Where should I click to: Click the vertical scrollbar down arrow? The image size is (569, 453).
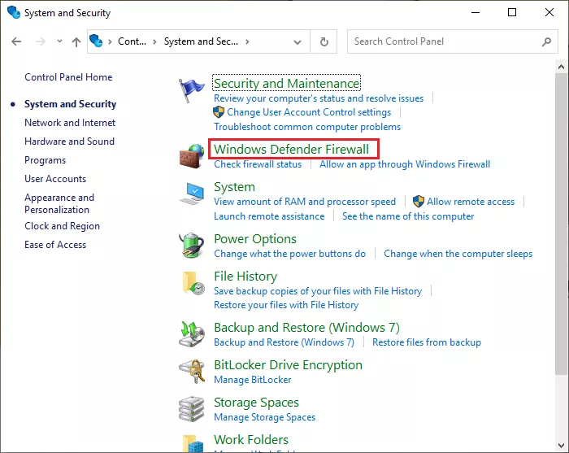[562, 446]
